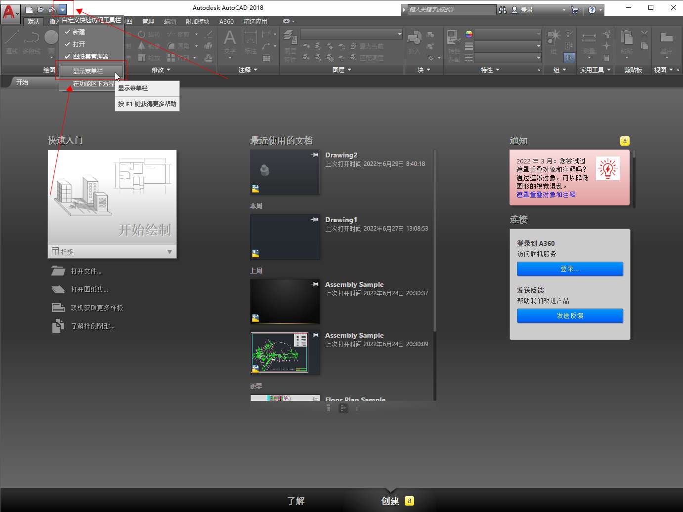Toggle the highlighted group selection button

point(569,58)
